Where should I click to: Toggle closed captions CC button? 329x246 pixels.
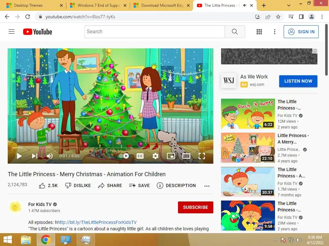click(x=140, y=156)
